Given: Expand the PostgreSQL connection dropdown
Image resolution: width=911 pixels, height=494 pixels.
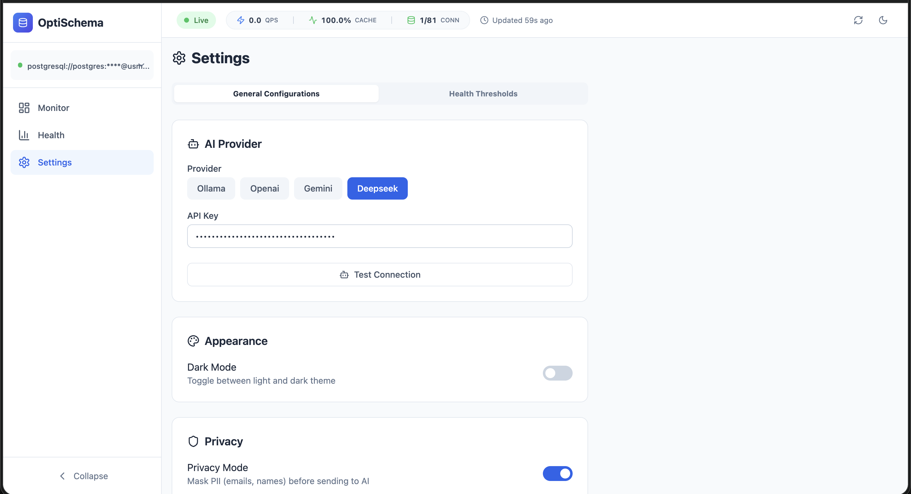Looking at the screenshot, I should (x=141, y=65).
